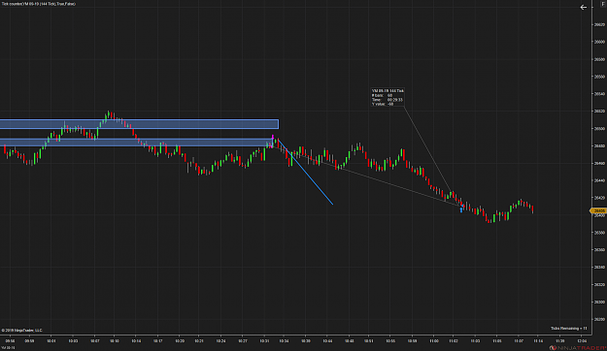Select the blue up-arrow marker on the chart
607x351 pixels.
click(461, 209)
